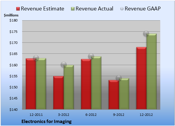
Task: Select the 'Revenue Estimate' legend label
Action: coord(43,9)
